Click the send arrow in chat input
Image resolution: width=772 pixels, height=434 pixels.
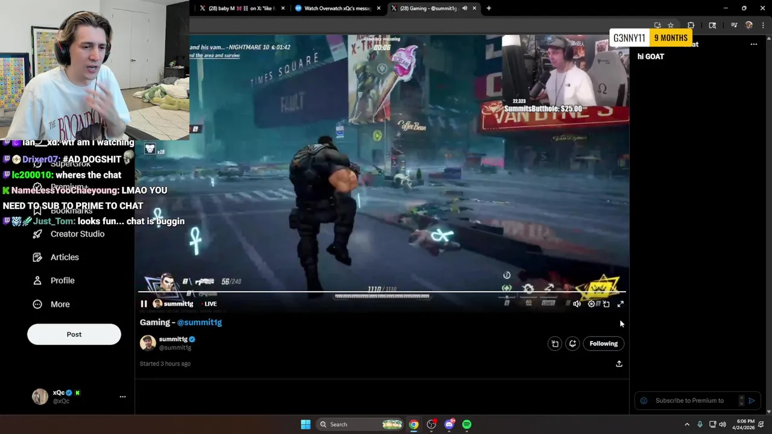click(x=751, y=400)
